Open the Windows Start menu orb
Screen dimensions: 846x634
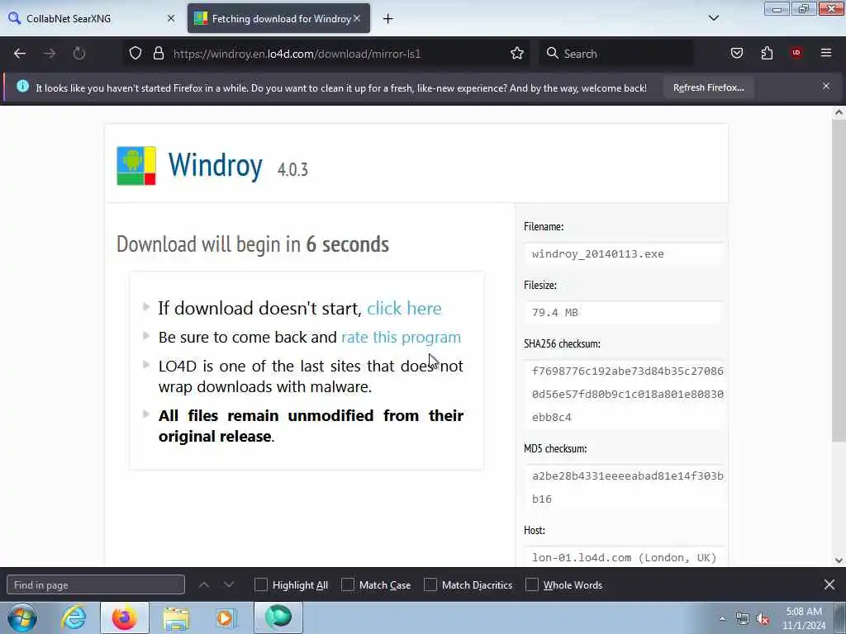pos(22,617)
